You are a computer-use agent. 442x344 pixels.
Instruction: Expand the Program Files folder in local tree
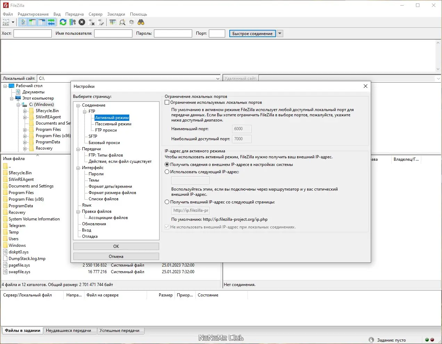[x=25, y=129]
